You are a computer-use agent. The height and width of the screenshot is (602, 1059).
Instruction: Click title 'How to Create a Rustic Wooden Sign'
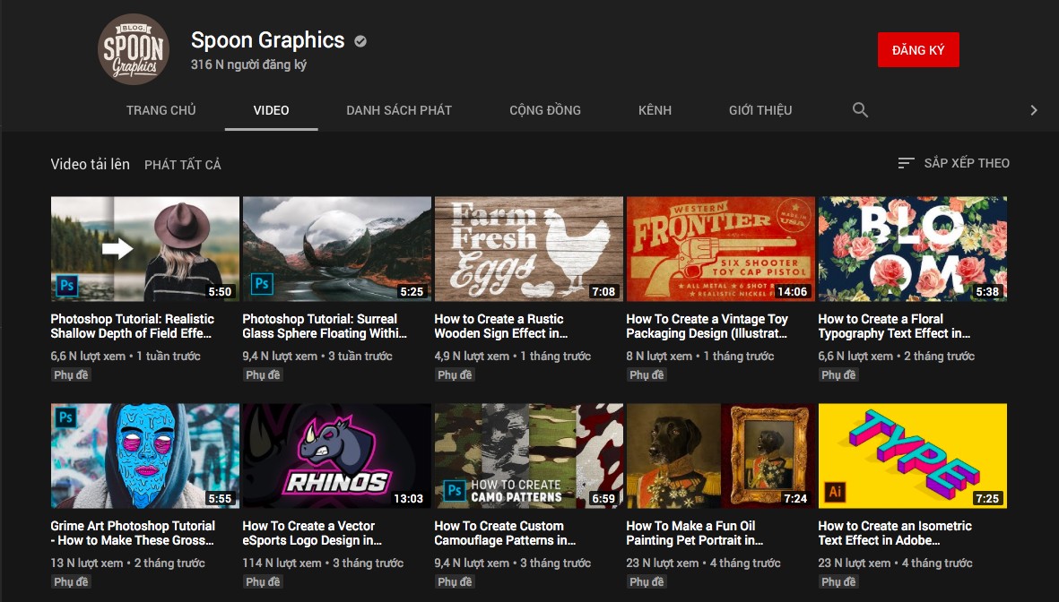500,326
